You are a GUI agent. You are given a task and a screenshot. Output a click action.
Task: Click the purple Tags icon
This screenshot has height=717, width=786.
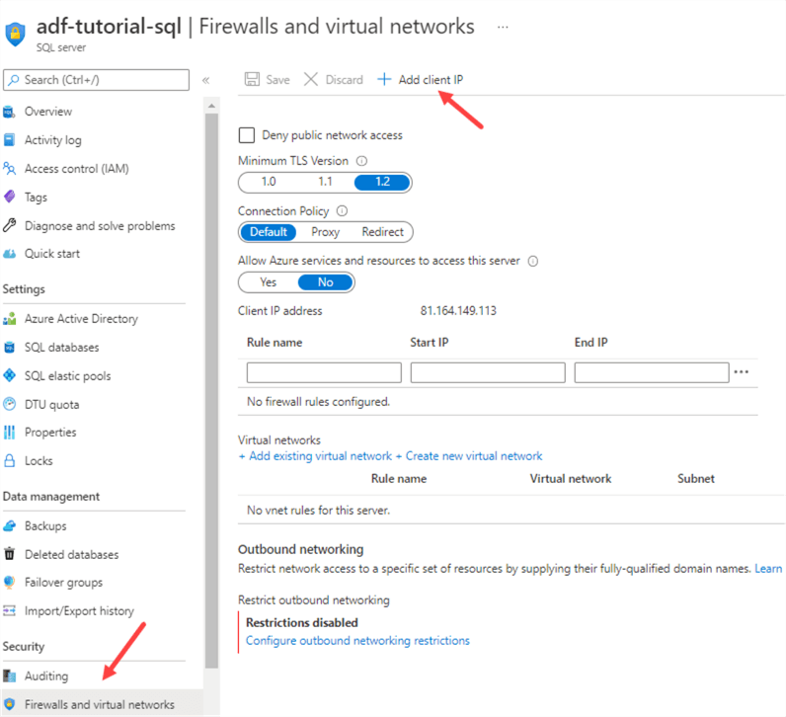[x=9, y=198]
